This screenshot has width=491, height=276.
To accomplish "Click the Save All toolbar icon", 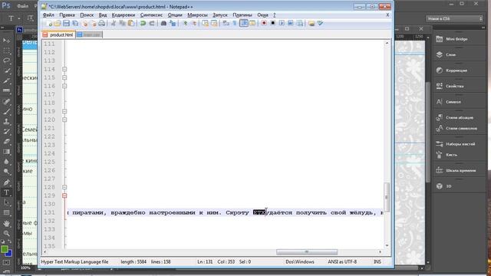I will click(x=75, y=23).
